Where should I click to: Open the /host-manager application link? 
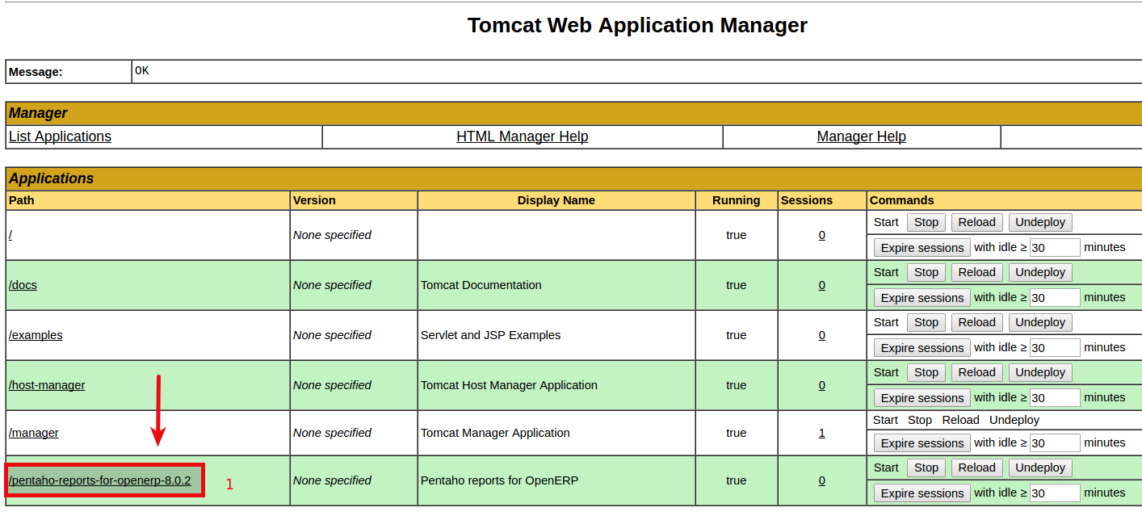[x=47, y=385]
